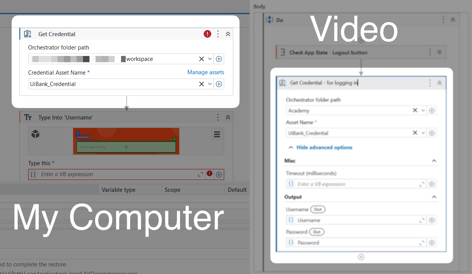Add activity with plus below Get Credential card
The width and height of the screenshot is (472, 274).
point(361,257)
